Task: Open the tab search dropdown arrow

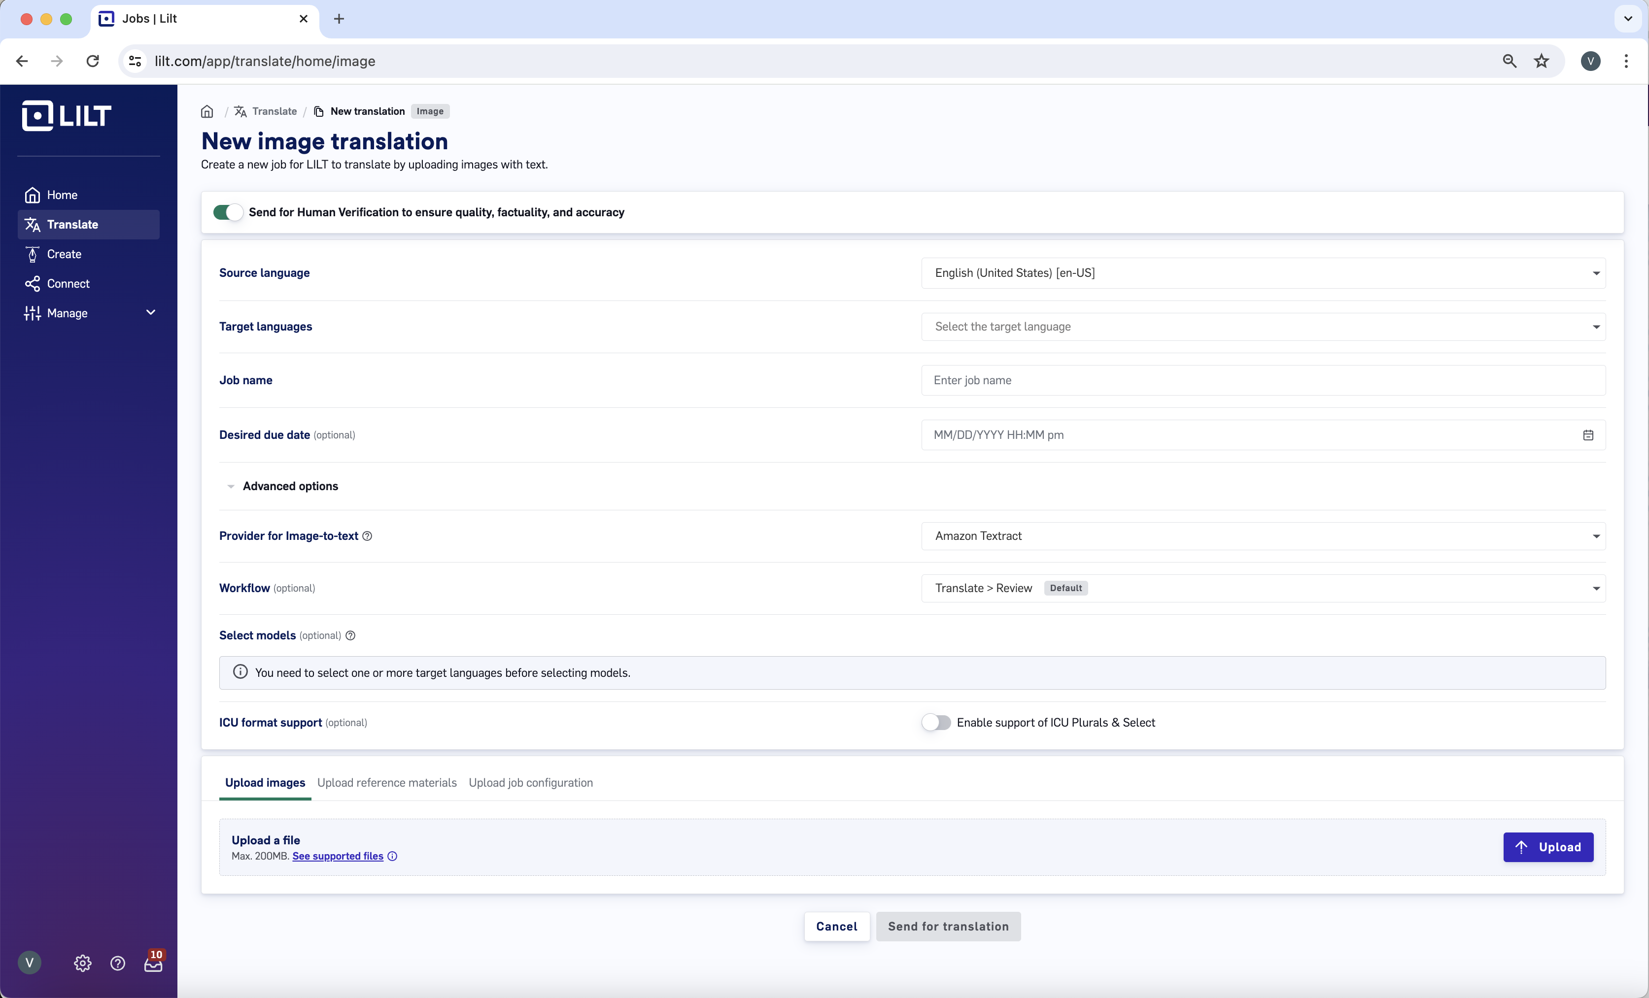Action: (1628, 19)
